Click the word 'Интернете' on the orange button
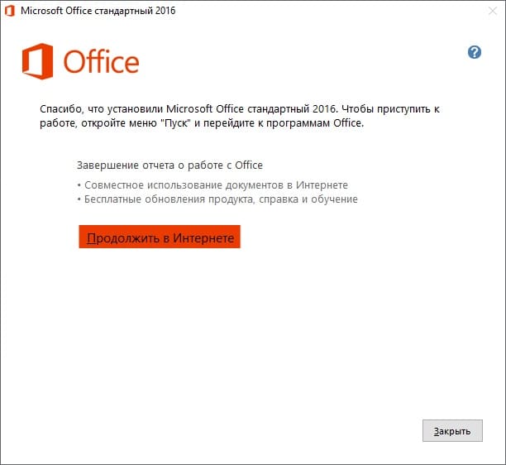This screenshot has width=506, height=465. (203, 238)
